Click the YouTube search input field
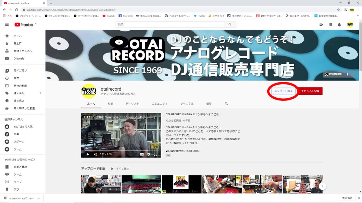 (170, 24)
